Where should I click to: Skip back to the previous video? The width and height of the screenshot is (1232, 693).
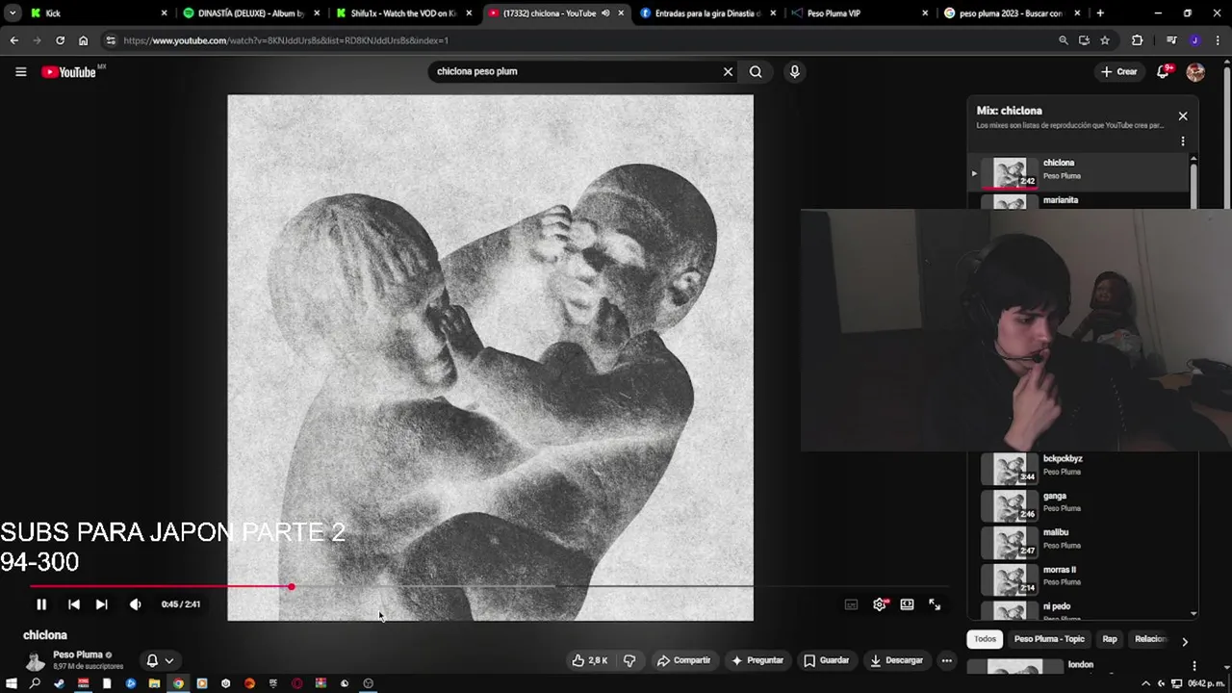[x=74, y=604]
